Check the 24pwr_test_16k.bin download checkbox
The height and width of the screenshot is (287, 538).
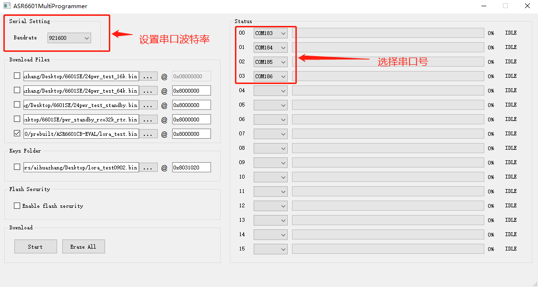click(17, 75)
